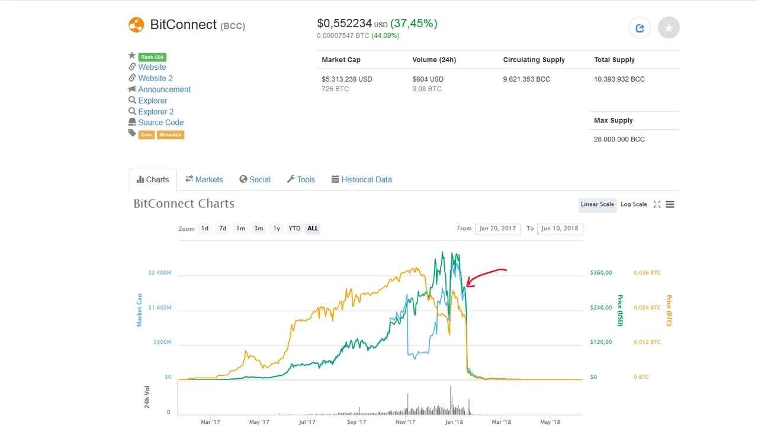
Task: Click the Coin tag badge
Action: coord(146,135)
